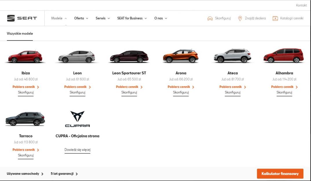This screenshot has height=181, width=311.
Task: Configure the Arona model
Action: click(181, 93)
